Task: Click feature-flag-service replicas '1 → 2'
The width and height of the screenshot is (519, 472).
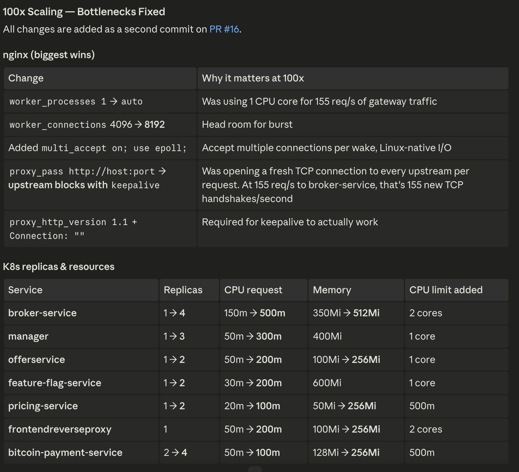Action: pos(189,383)
